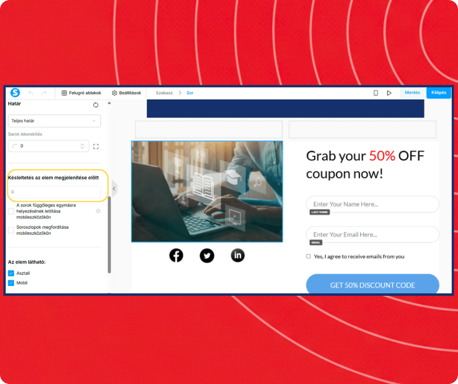
Task: Uncheck the Mobil visibility checkbox
Action: [11, 283]
